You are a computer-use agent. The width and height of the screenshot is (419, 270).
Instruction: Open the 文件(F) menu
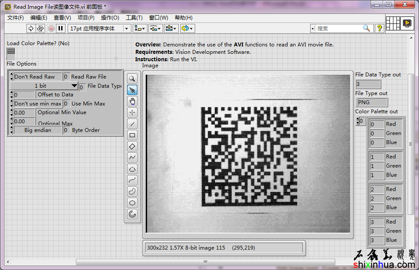(16, 18)
